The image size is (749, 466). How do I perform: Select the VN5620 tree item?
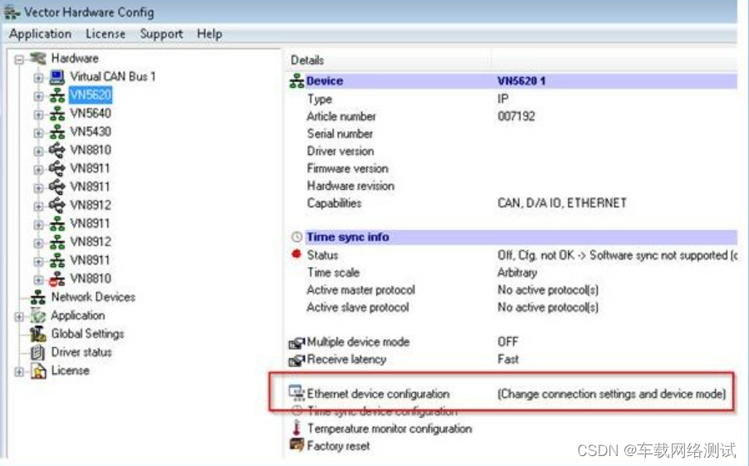(91, 95)
